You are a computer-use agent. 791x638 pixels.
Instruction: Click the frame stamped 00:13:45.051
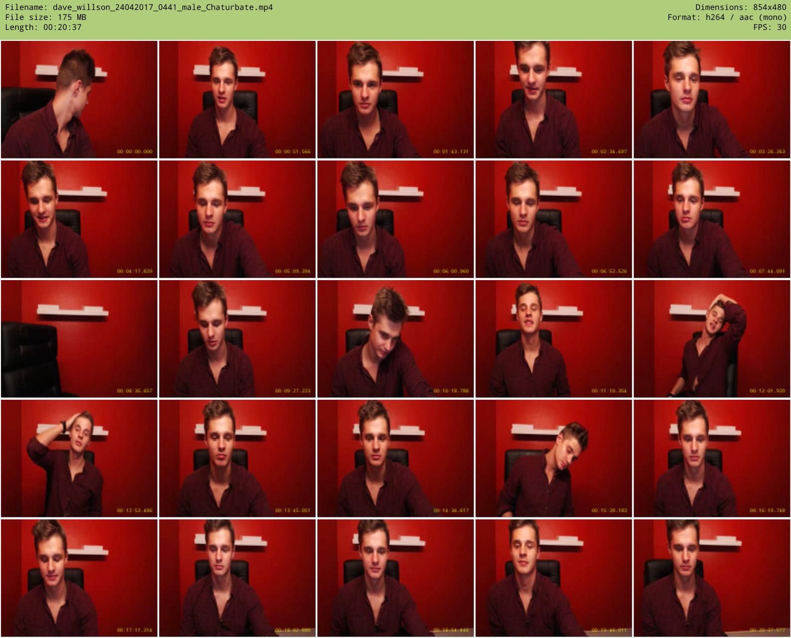[237, 458]
